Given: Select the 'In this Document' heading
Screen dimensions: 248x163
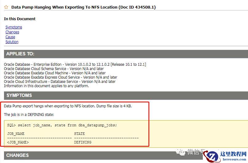Looking at the screenshot, I should (20, 19).
